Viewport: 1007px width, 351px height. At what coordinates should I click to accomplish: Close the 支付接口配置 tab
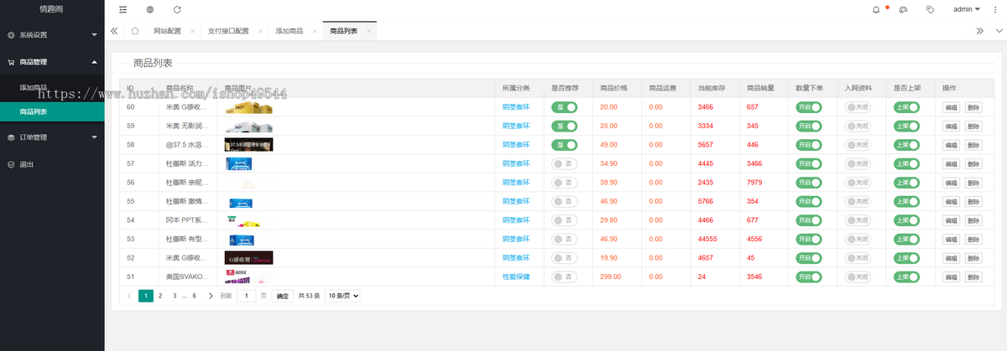click(259, 31)
